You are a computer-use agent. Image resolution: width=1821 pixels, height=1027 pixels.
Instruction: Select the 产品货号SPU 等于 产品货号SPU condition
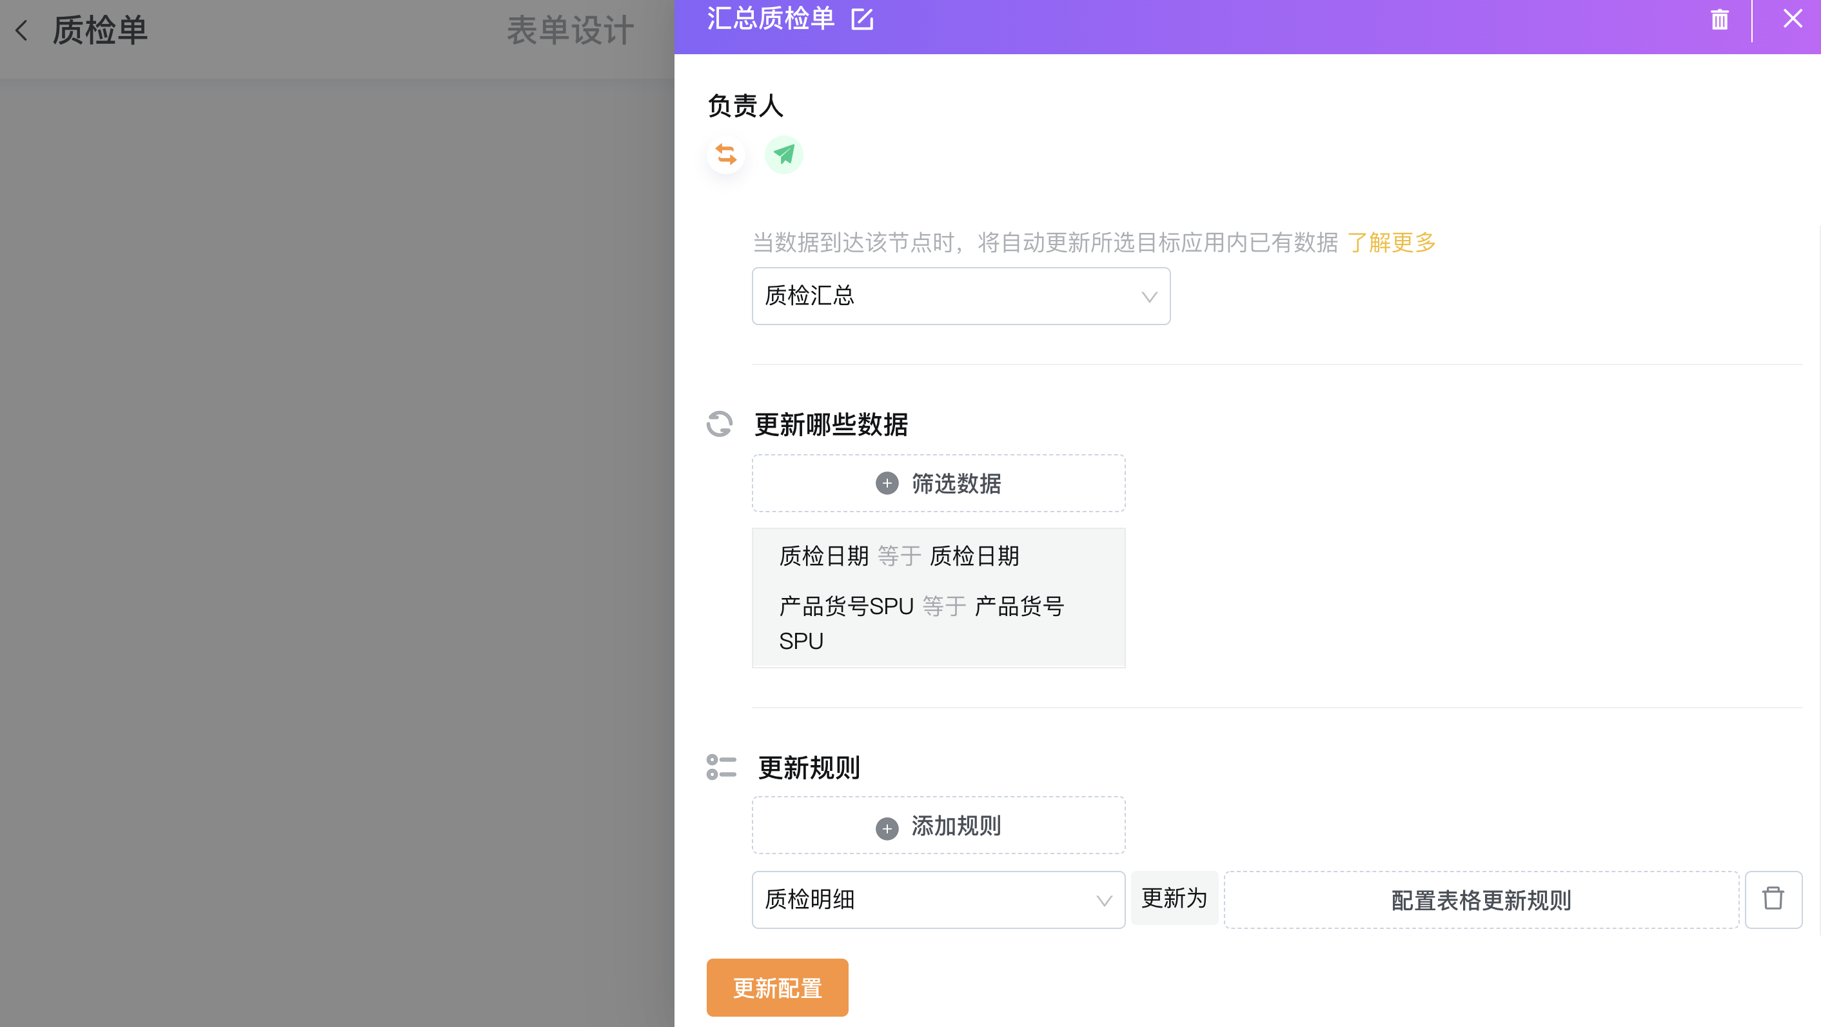click(921, 623)
